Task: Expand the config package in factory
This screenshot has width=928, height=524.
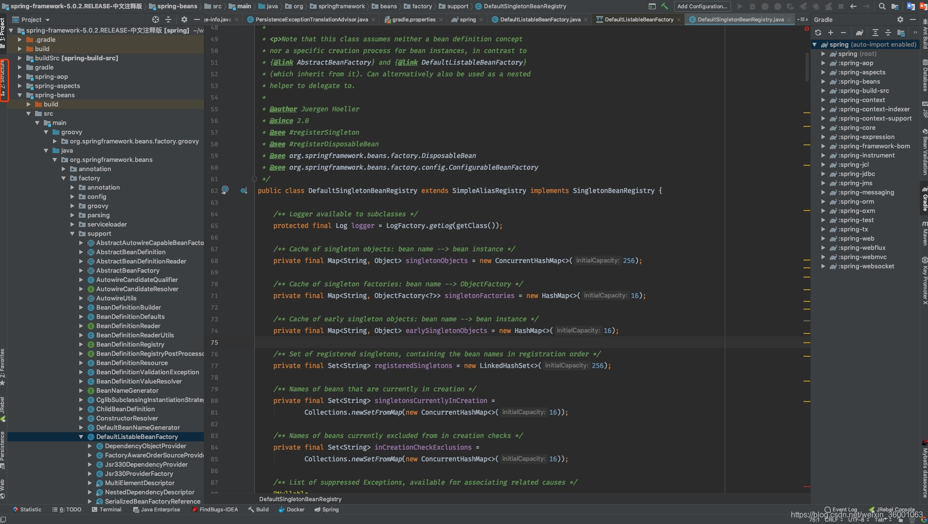Action: point(72,196)
